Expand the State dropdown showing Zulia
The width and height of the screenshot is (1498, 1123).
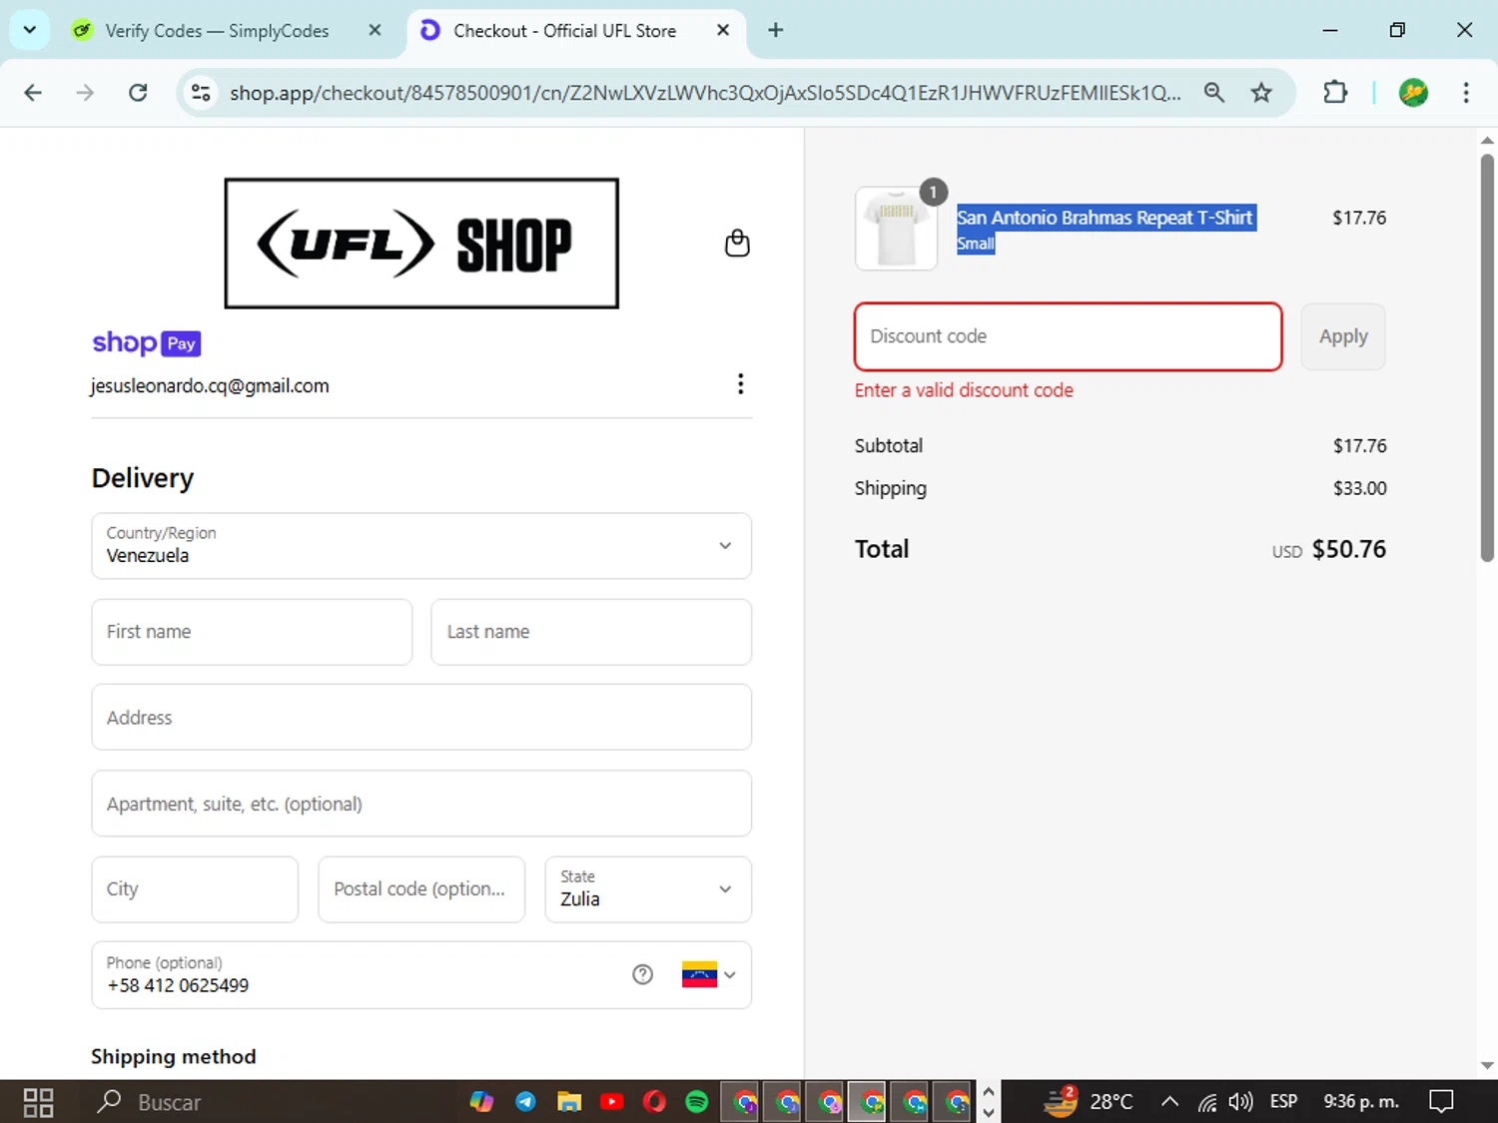648,889
